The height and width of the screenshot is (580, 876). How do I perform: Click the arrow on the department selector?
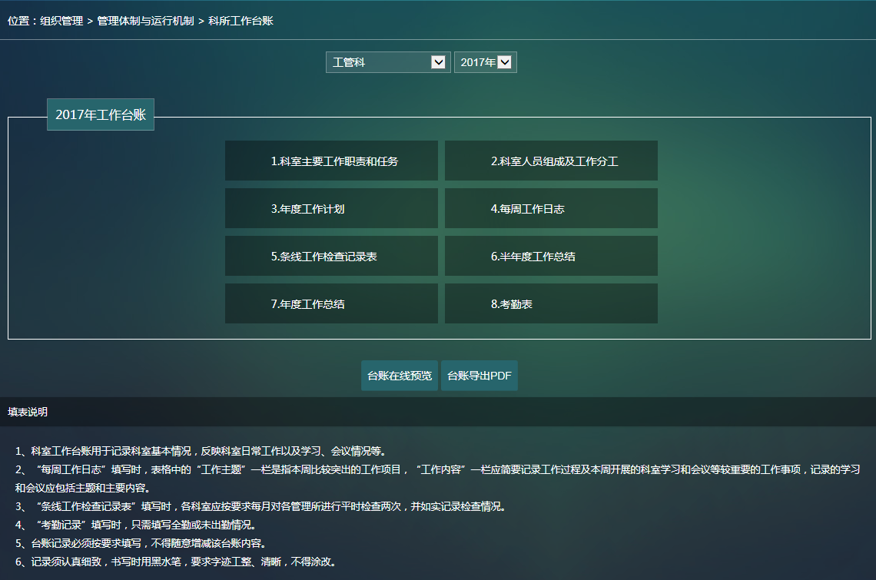coord(438,62)
